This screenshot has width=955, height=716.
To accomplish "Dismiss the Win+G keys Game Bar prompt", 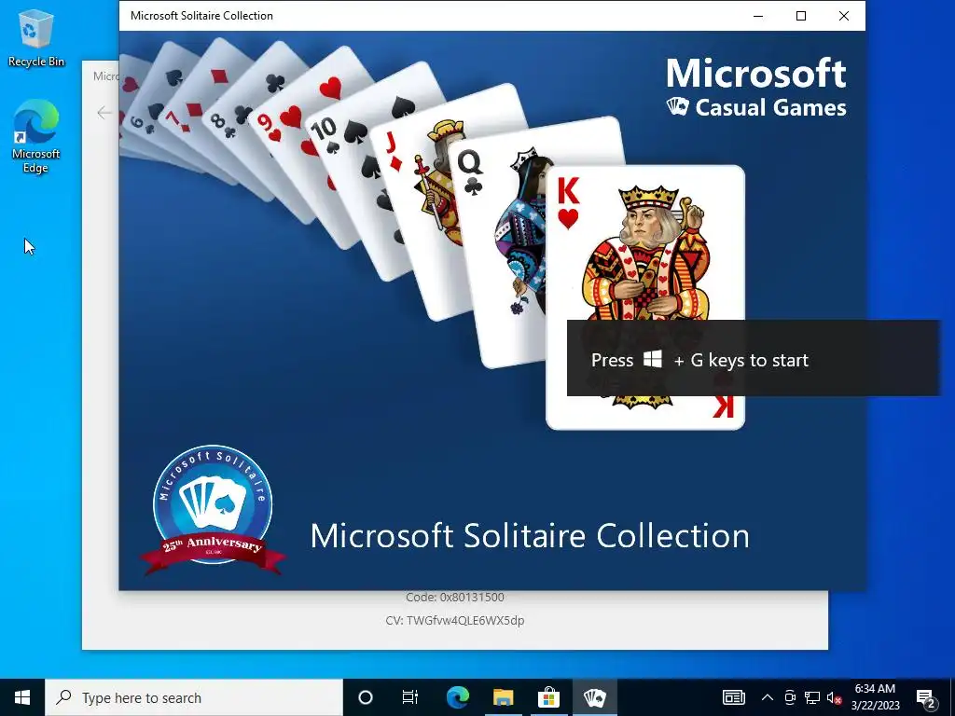I will point(754,358).
